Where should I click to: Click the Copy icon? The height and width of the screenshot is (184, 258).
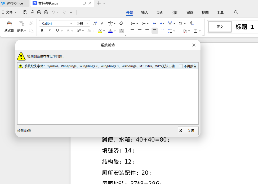(x=31, y=31)
